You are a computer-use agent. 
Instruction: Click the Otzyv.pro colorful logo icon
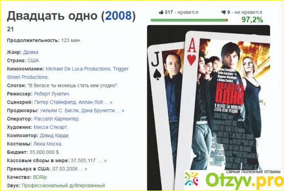(191, 179)
